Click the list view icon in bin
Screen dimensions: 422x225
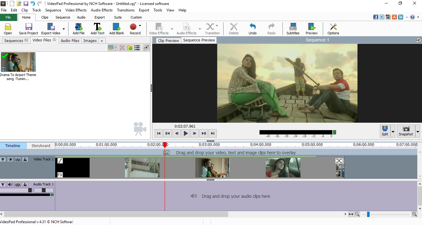pos(137,48)
